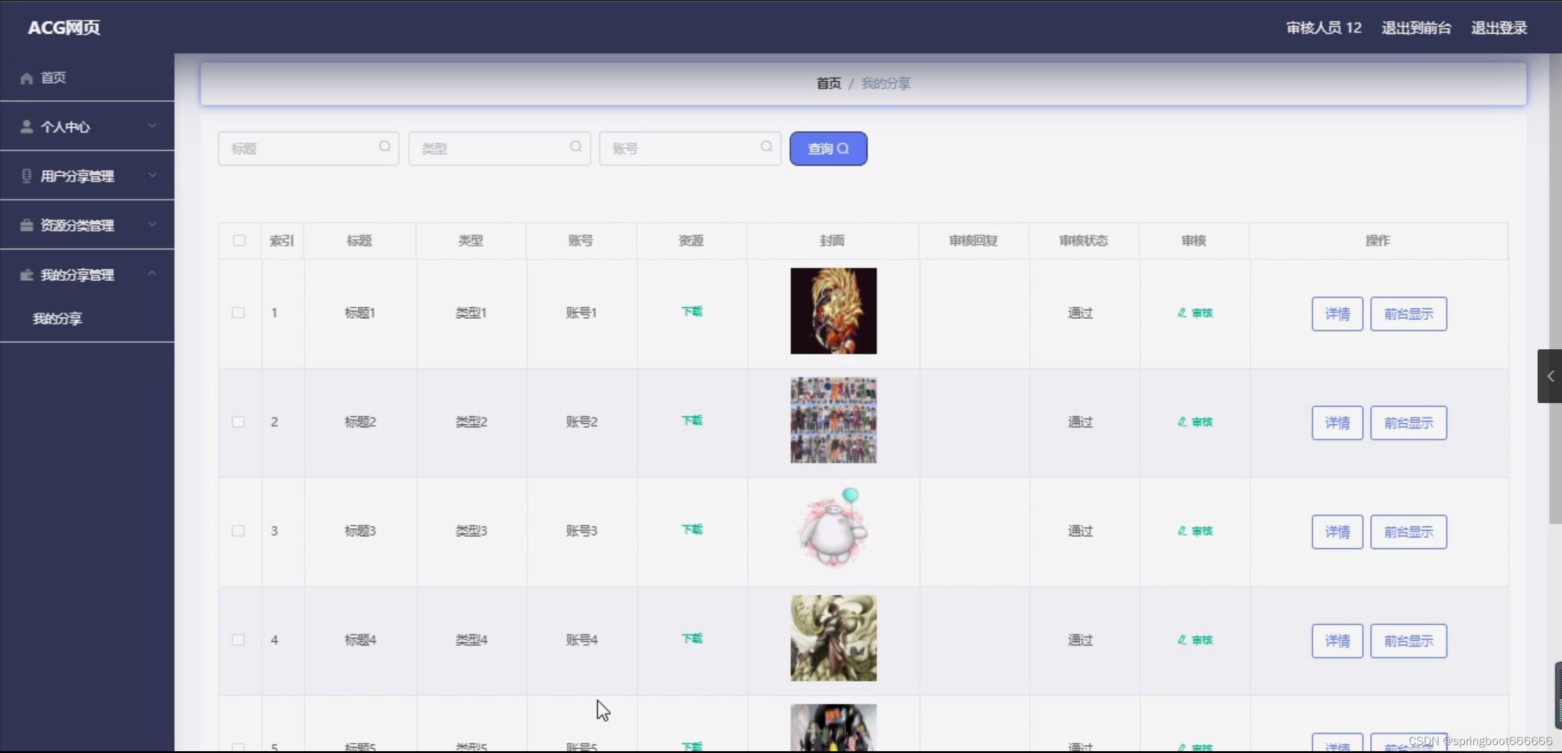This screenshot has width=1562, height=753.
Task: Click the 账号3 cell
Action: click(581, 531)
